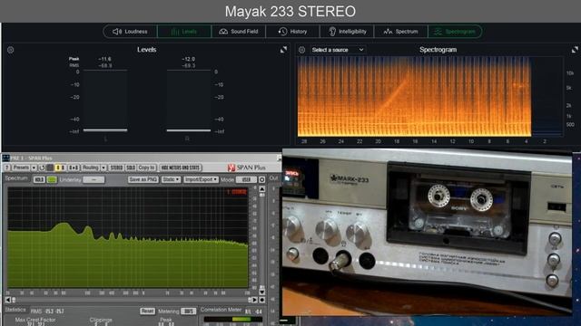The height and width of the screenshot is (326, 581).
Task: Select the Spectrogram tab
Action: (x=455, y=32)
